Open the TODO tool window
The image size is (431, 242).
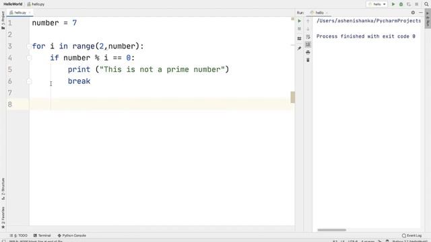pyautogui.click(x=19, y=235)
